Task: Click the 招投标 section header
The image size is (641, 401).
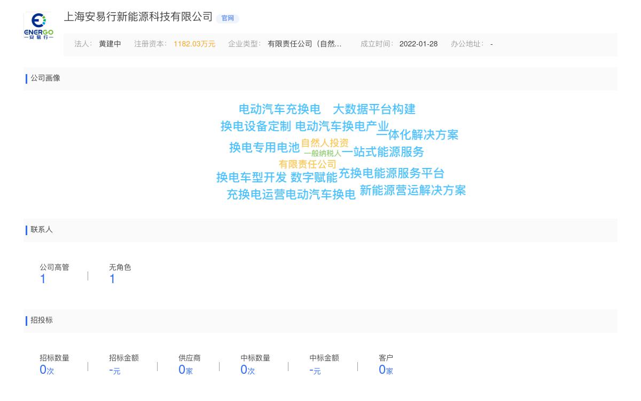Action: [41, 320]
